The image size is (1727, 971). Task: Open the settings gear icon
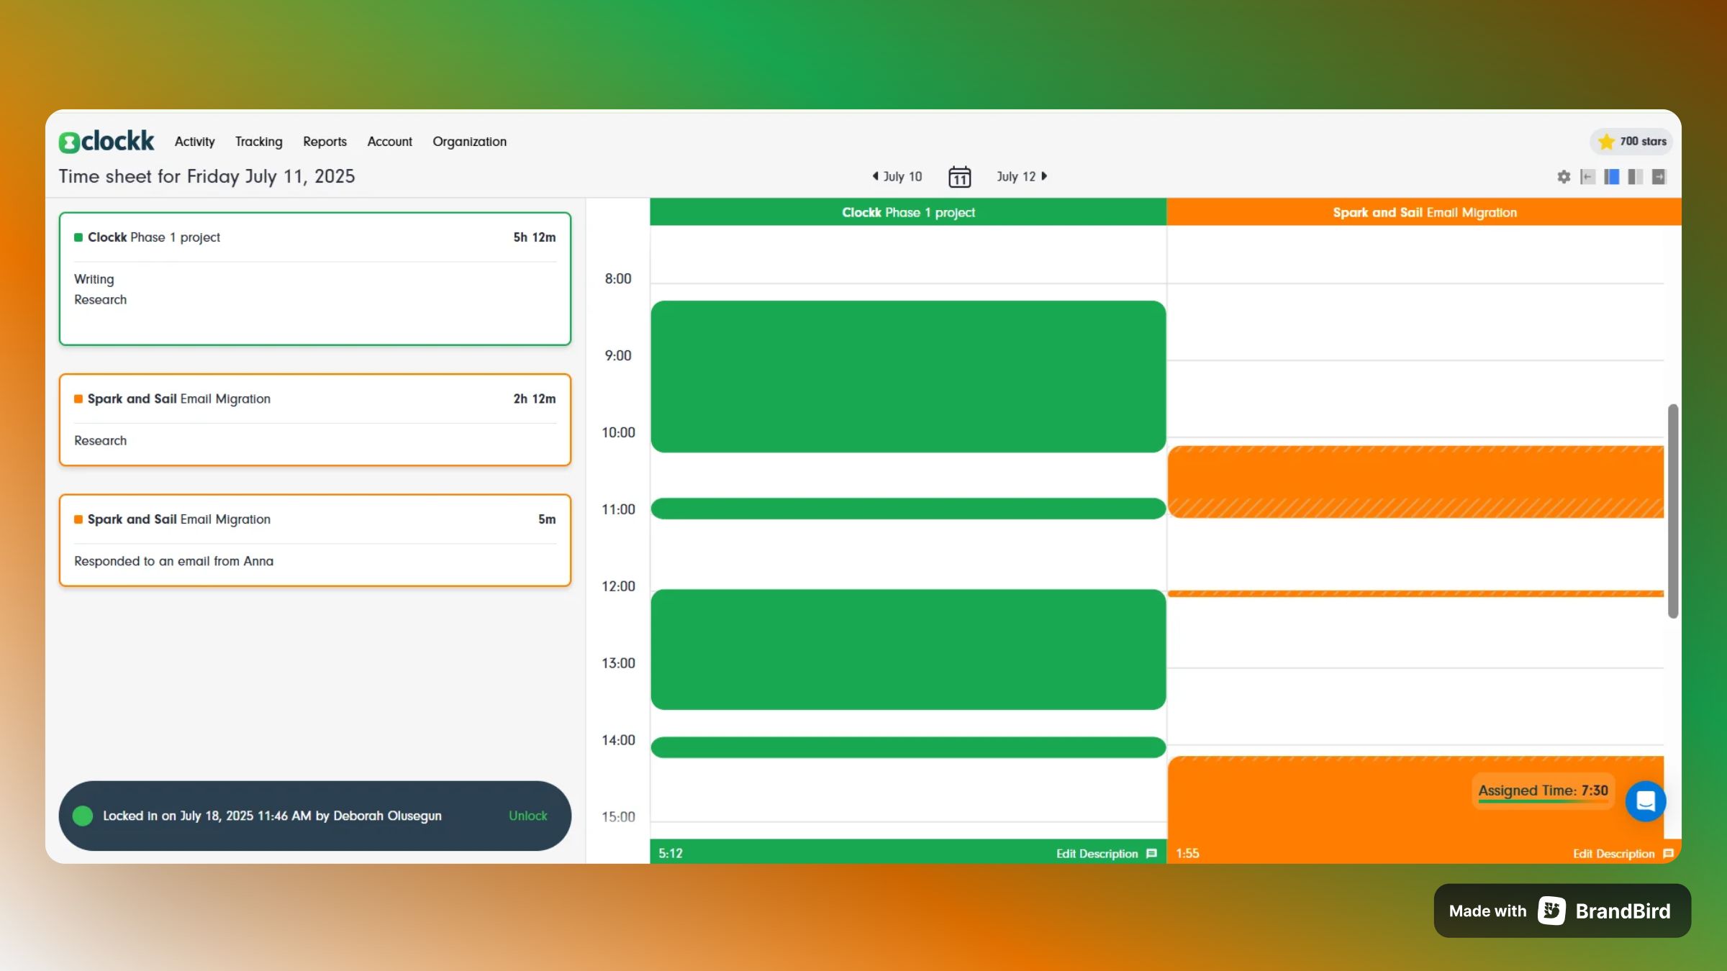tap(1564, 177)
